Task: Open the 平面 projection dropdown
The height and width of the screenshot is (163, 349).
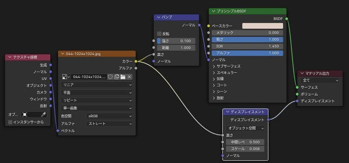Action: [96, 93]
